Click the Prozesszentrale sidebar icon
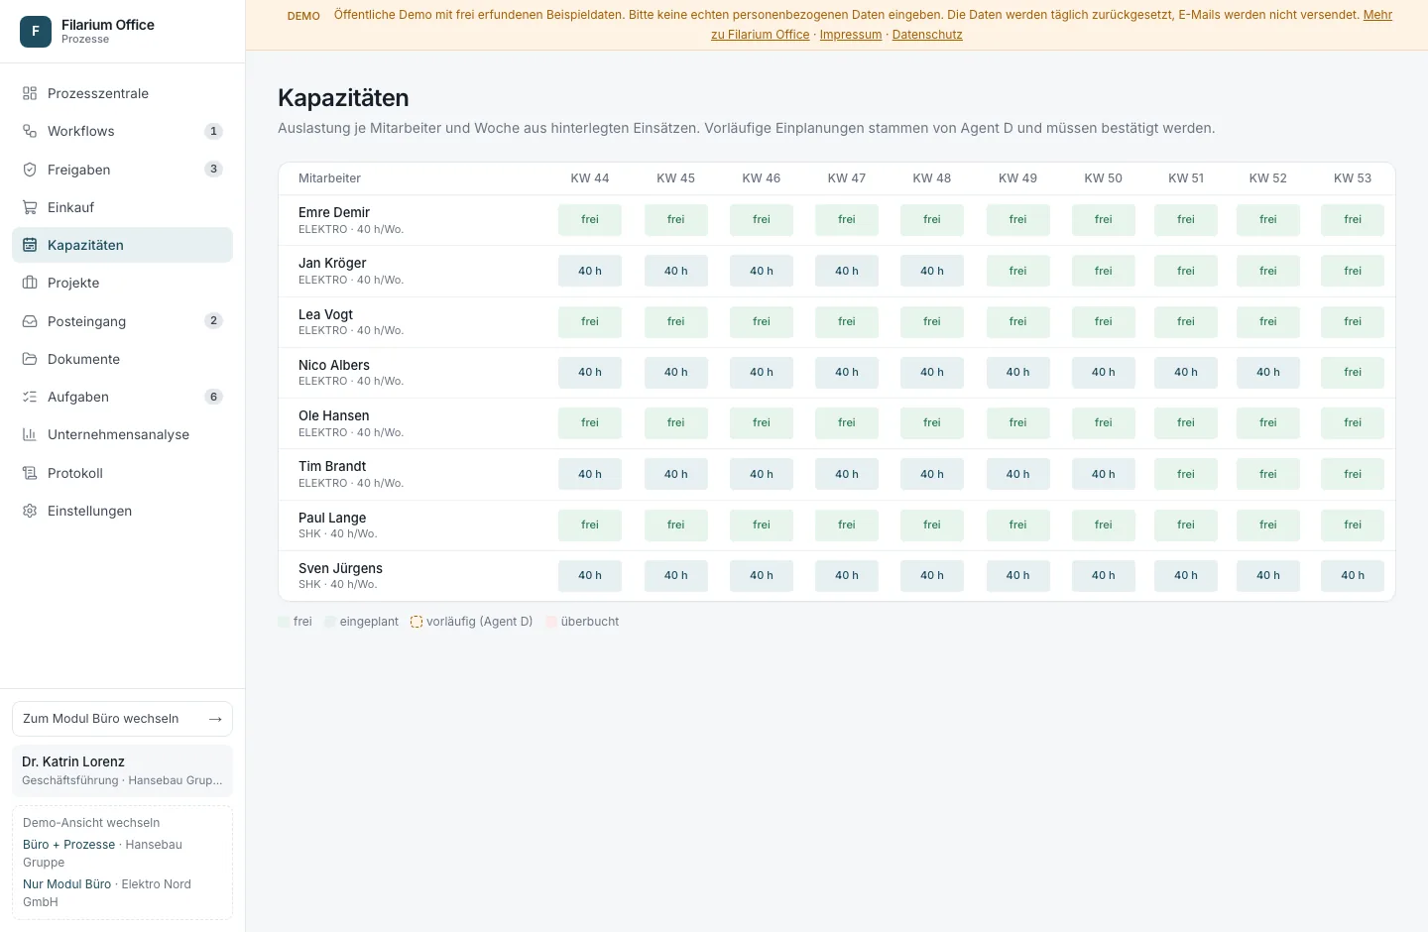Screen dimensions: 1428x932 click(x=30, y=93)
